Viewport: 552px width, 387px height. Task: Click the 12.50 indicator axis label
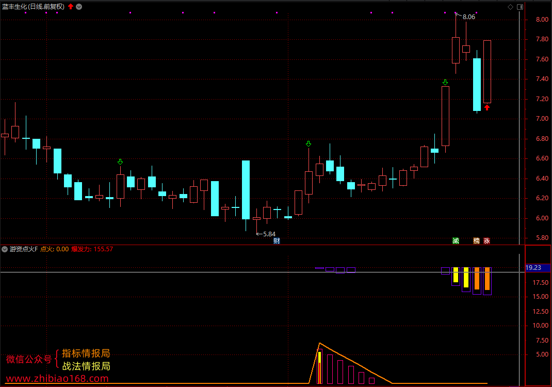point(540,312)
